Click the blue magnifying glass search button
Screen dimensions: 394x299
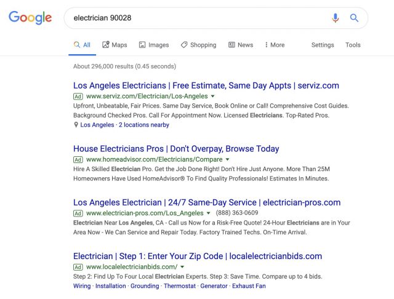354,18
